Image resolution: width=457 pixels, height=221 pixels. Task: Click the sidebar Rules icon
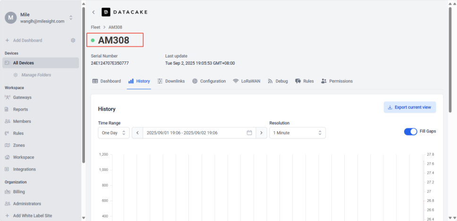[7, 133]
